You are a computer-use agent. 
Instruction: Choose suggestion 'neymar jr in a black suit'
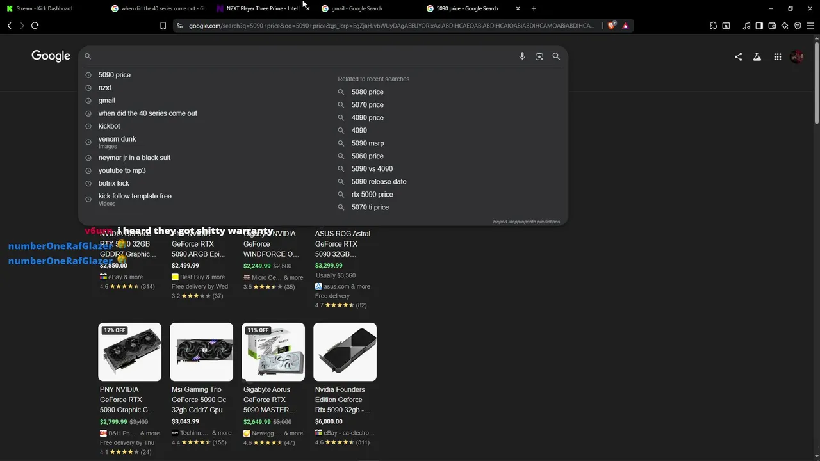point(134,158)
